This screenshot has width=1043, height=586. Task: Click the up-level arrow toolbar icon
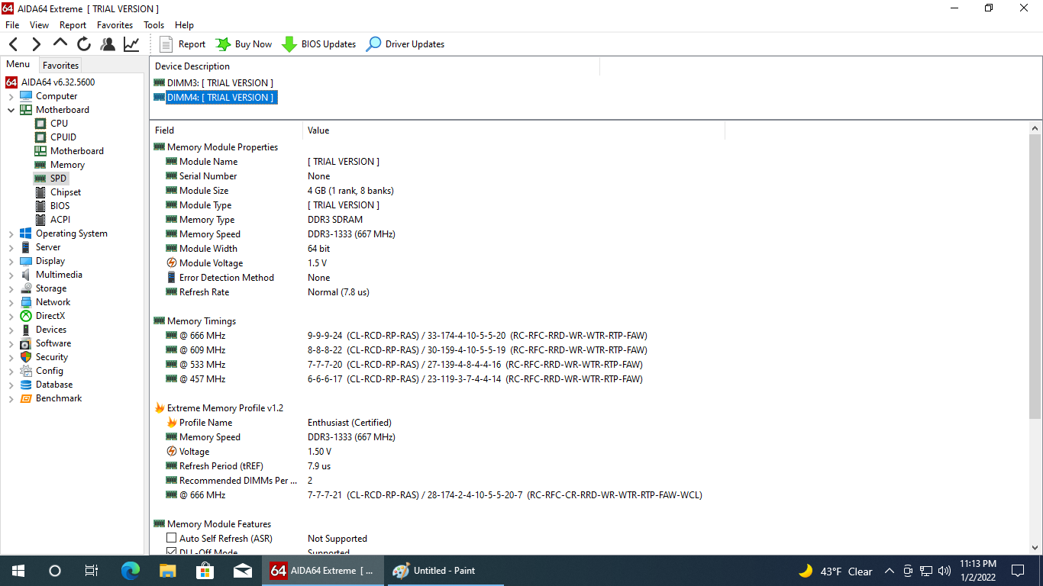(60, 43)
